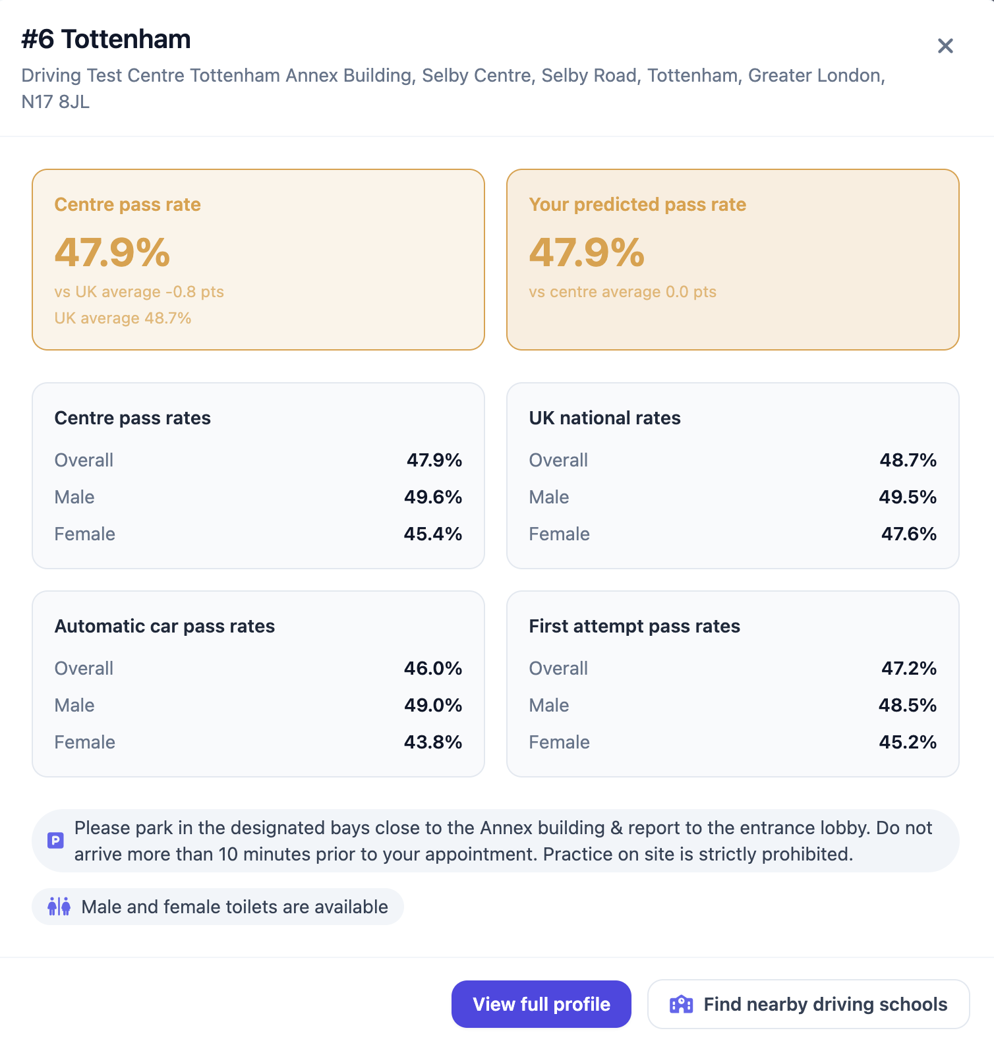Click the UK national rates panel

tap(732, 476)
